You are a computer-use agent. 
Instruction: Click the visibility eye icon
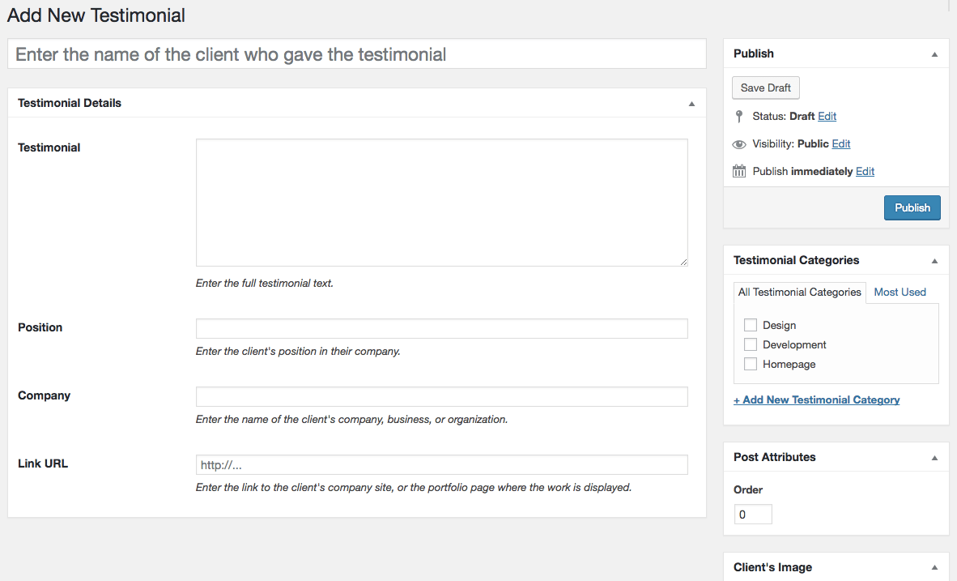[738, 144]
